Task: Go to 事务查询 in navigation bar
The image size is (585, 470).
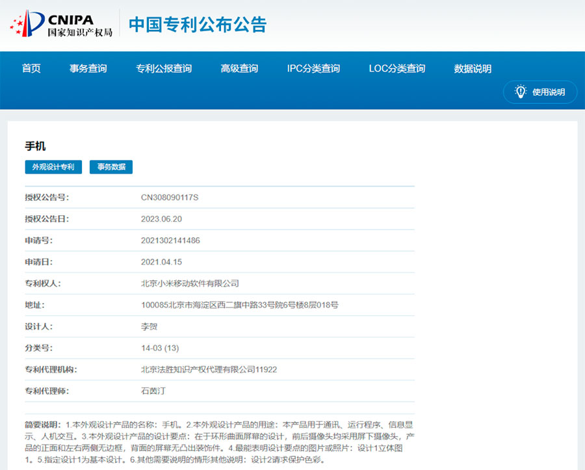Action: coord(88,68)
